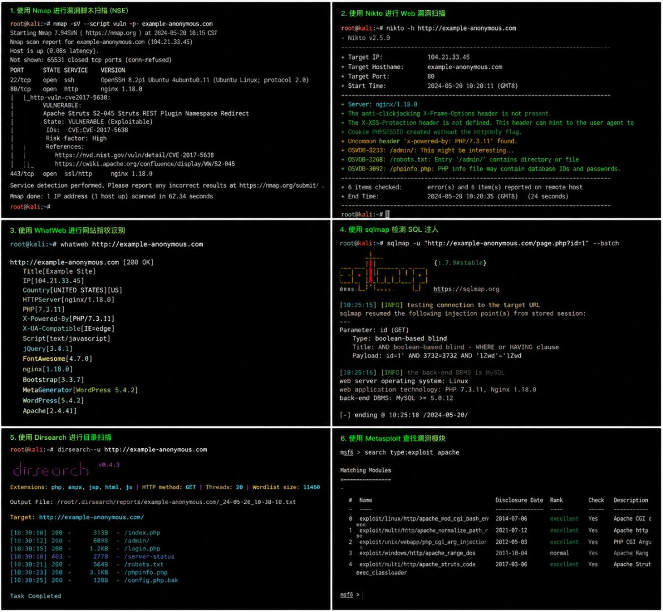Click the Nikto 'Target IP: 104.21.33.45' row
Screen dimensions: 663x612
[405, 57]
